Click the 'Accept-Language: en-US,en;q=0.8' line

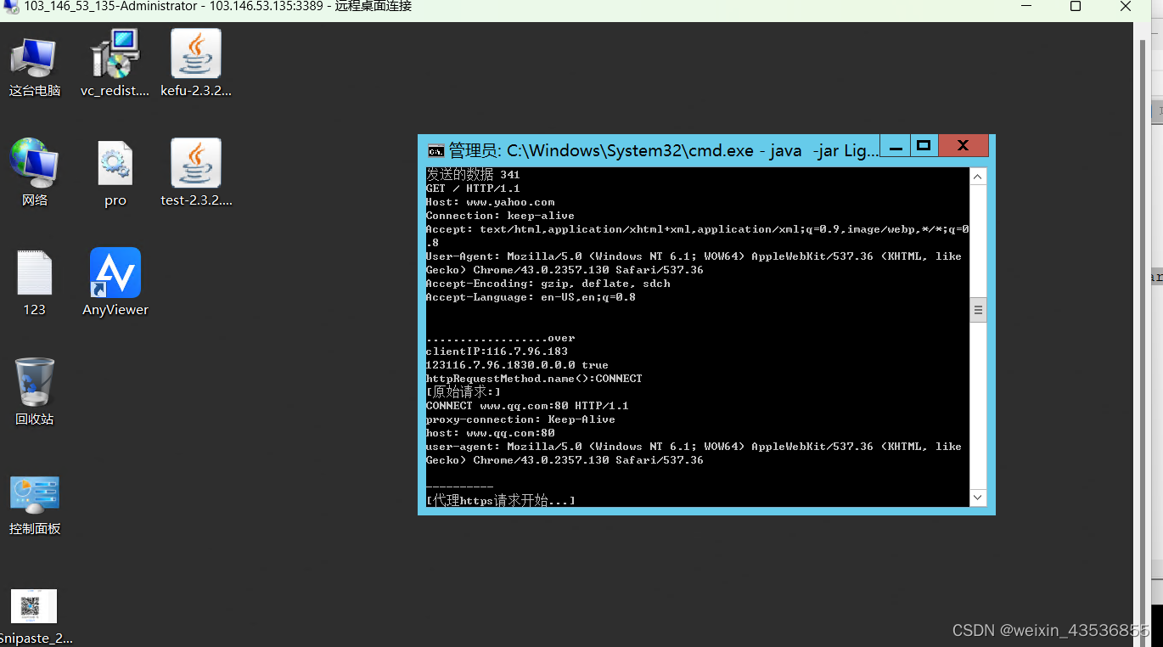pos(531,297)
